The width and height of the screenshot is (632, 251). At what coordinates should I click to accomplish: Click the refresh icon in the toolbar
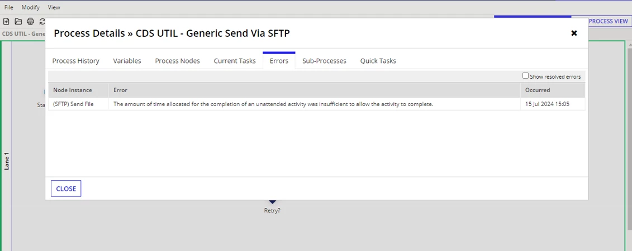click(42, 21)
